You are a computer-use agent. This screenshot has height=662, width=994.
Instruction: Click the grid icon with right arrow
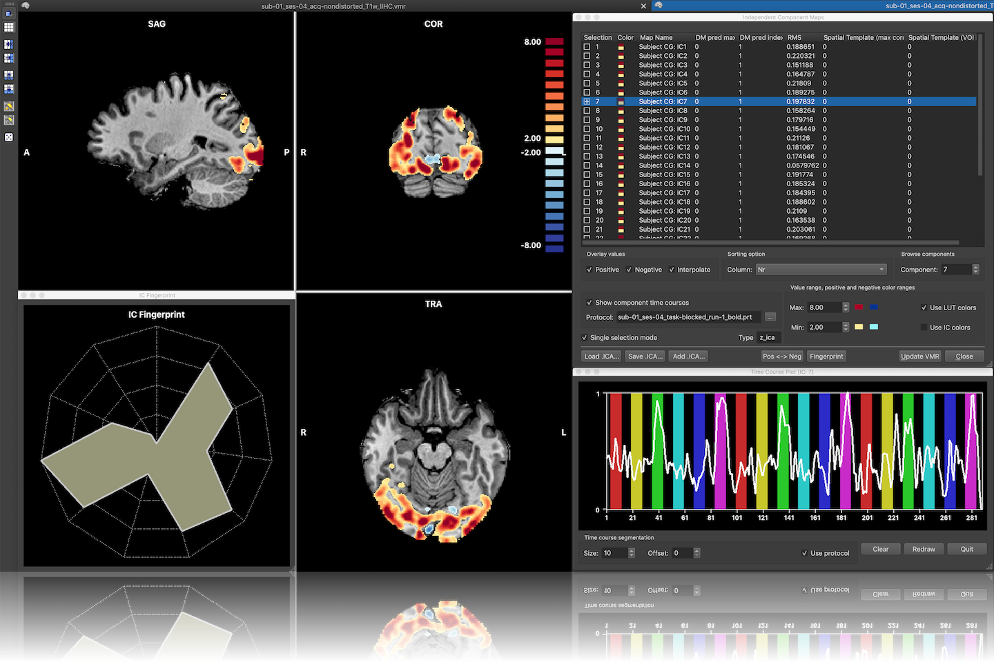(x=9, y=59)
